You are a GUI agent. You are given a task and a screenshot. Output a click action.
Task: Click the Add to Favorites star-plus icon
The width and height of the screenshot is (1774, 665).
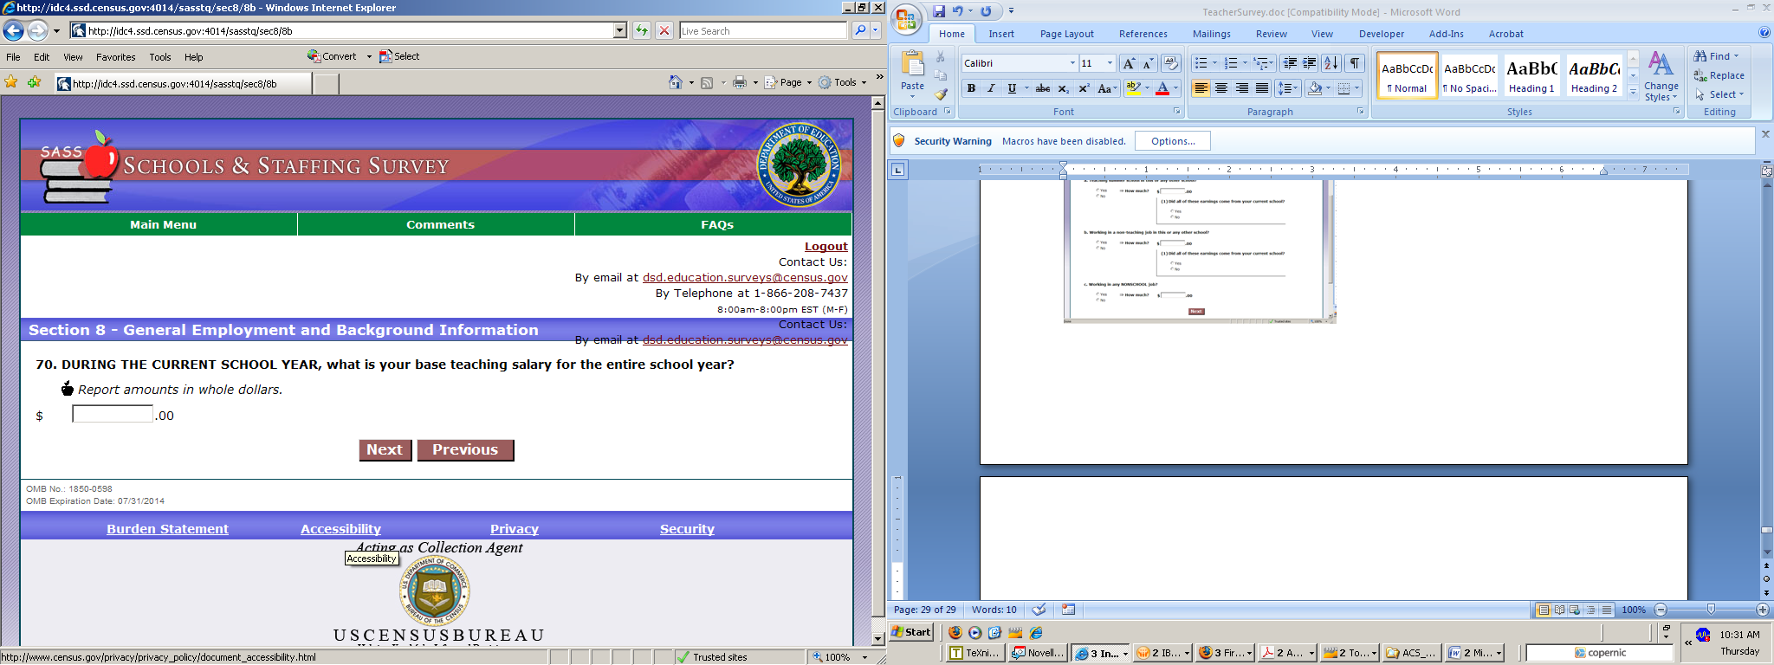coord(34,82)
